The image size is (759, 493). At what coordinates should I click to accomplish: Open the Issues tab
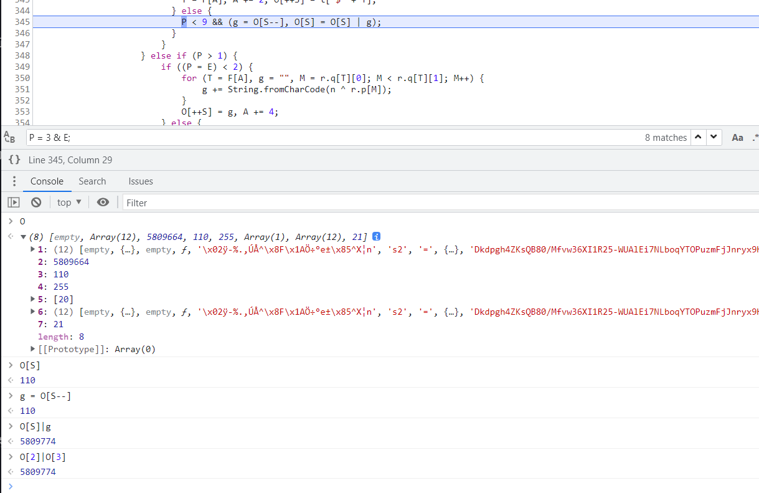click(x=141, y=181)
